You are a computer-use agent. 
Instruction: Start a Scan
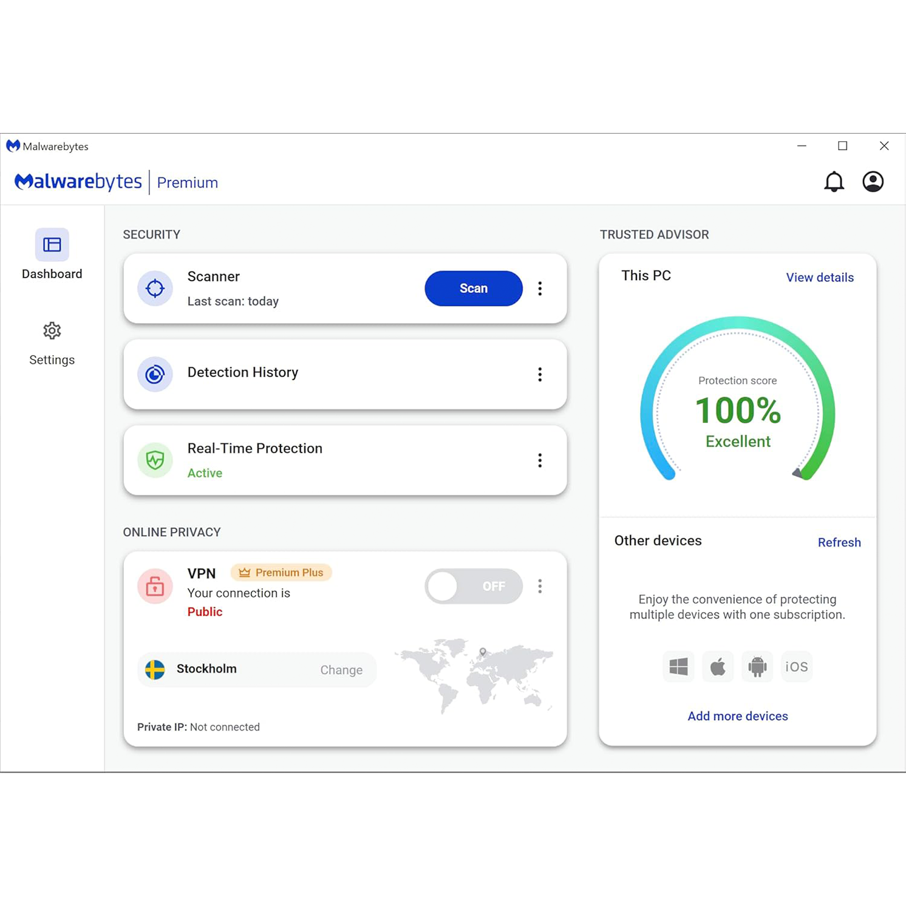473,288
